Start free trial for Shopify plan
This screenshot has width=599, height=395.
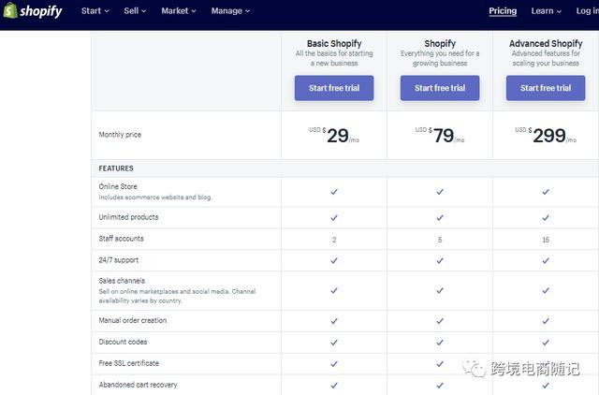[x=440, y=88]
